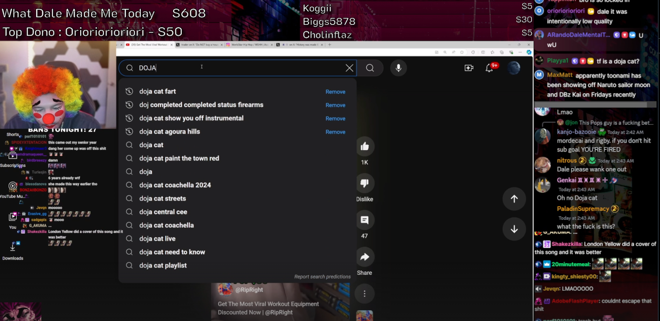
Task: Open Shorts in the YouTube sidebar
Action: [13, 134]
